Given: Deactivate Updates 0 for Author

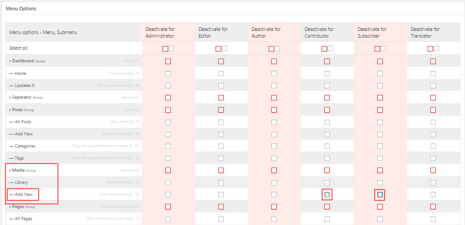Looking at the screenshot, I should (x=274, y=86).
